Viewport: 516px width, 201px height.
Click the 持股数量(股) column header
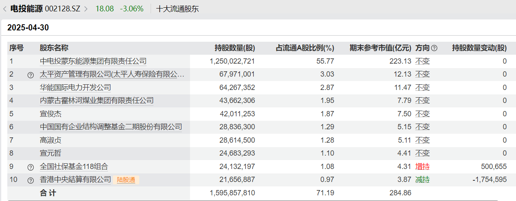tap(235, 48)
